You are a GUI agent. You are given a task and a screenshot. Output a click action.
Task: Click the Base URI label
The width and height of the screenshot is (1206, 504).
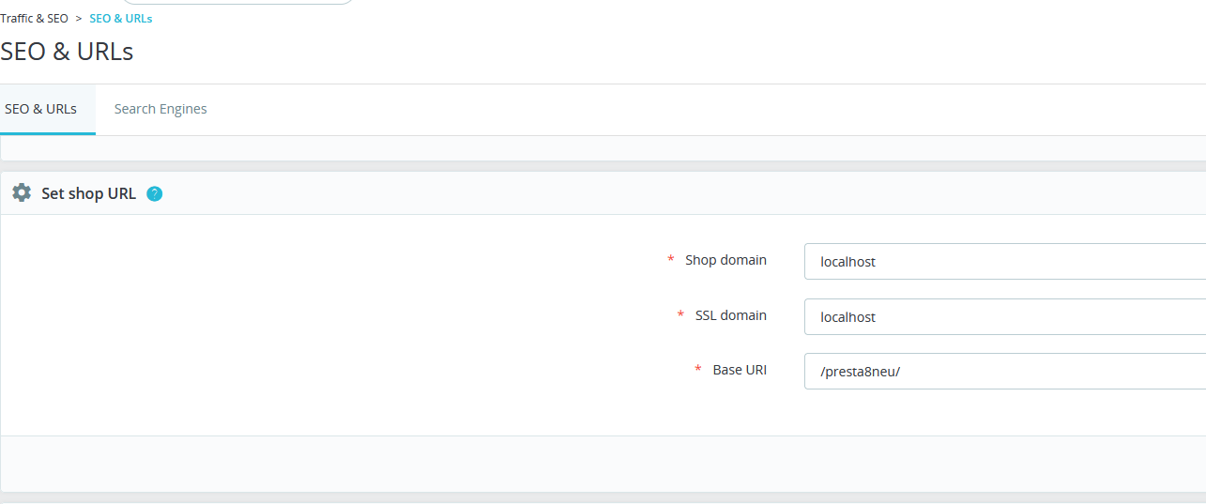tap(740, 370)
